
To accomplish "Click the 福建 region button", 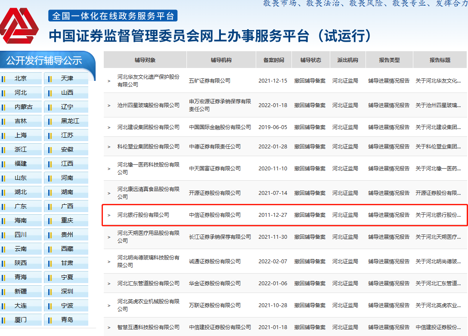I will [x=21, y=163].
